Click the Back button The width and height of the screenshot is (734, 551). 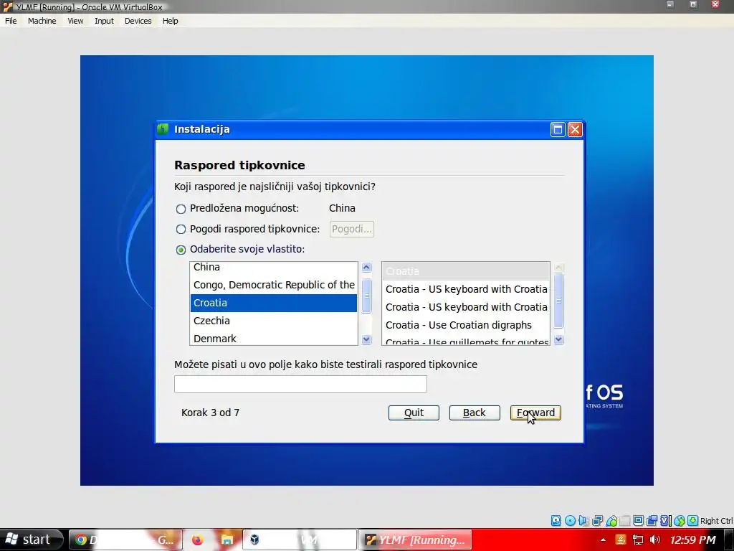475,413
